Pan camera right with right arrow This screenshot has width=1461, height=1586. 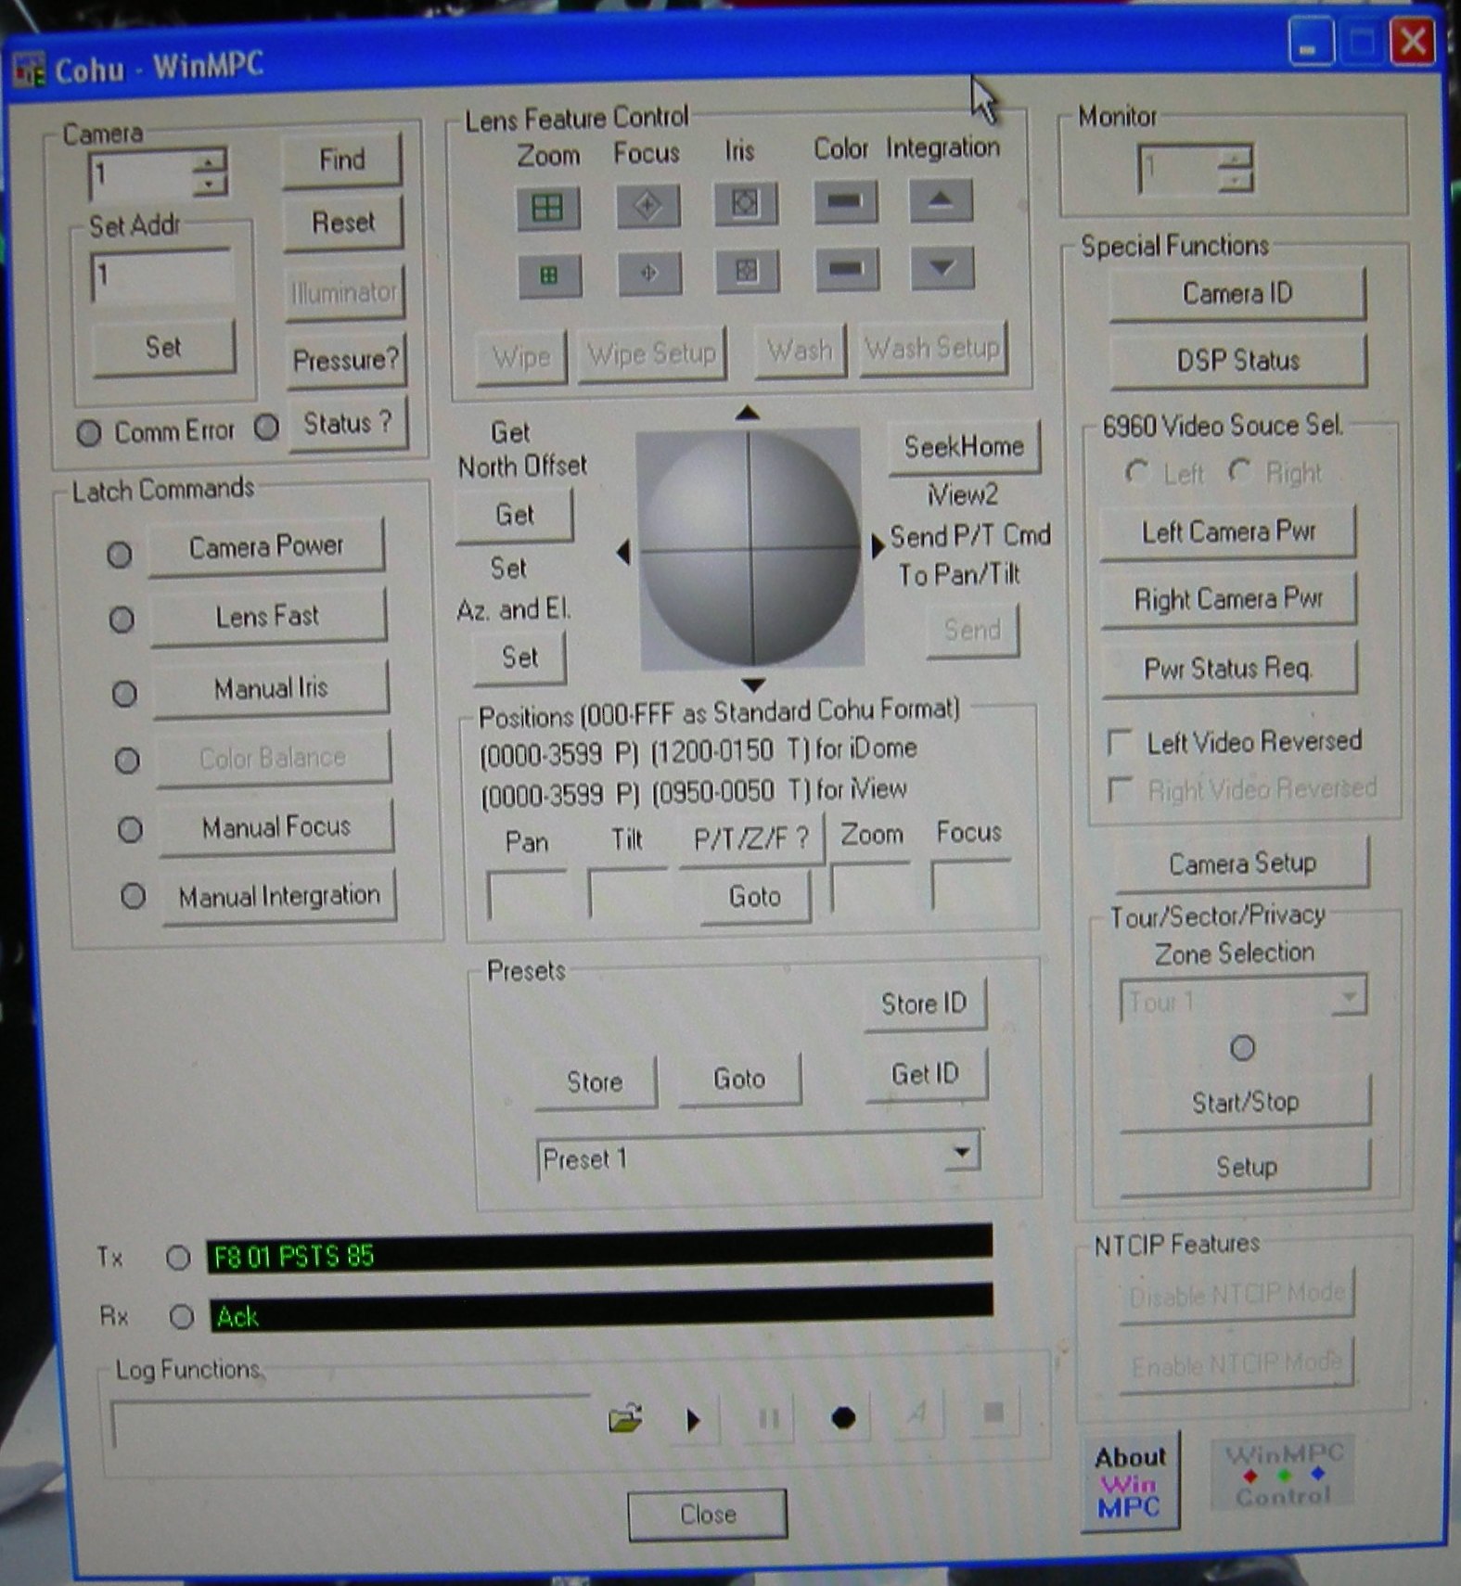click(x=878, y=545)
